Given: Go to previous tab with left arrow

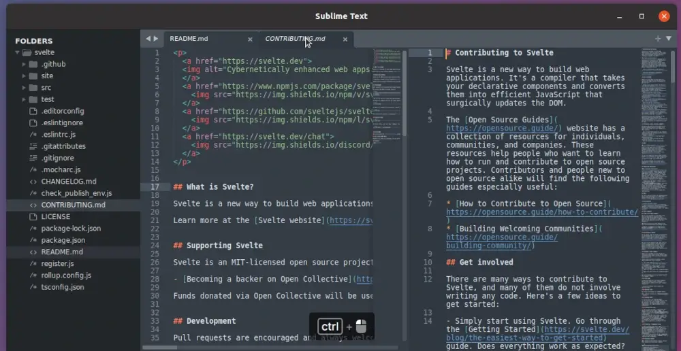Looking at the screenshot, I should coord(148,39).
